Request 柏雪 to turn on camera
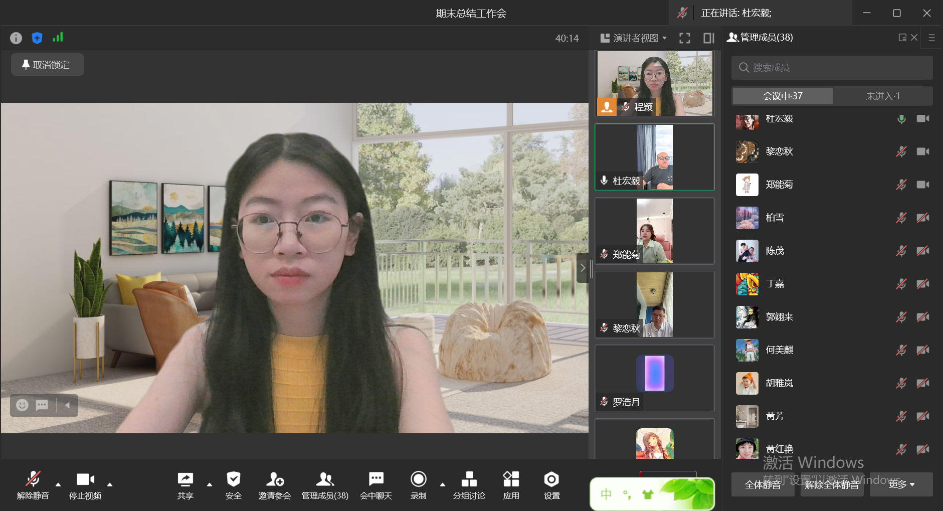This screenshot has height=511, width=943. [923, 218]
